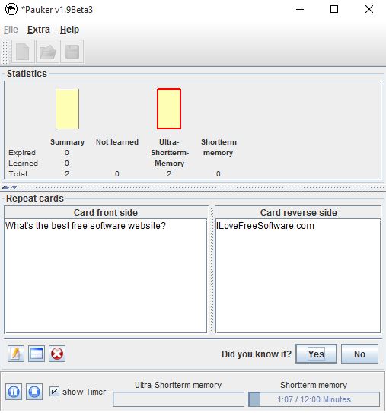Screen dimensions: 386x413
Task: Click the Open lesson folder icon
Action: (x=47, y=52)
